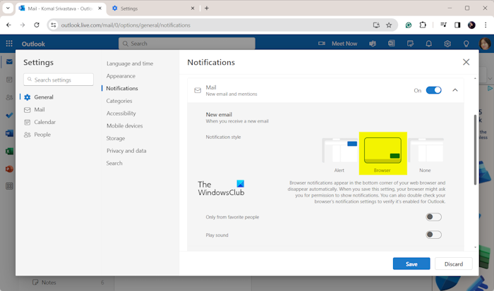Open the tab search dropdown arrow
Image resolution: width=494 pixels, height=291 pixels.
[x=8, y=8]
